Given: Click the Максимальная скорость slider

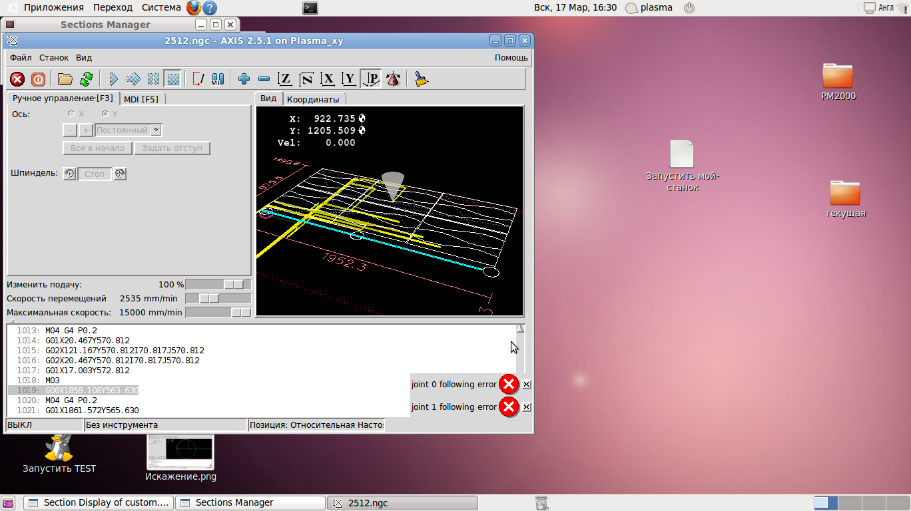Looking at the screenshot, I should point(218,312).
